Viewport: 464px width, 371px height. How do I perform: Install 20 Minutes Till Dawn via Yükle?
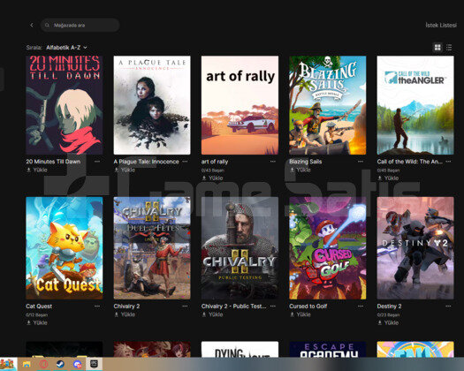[37, 170]
